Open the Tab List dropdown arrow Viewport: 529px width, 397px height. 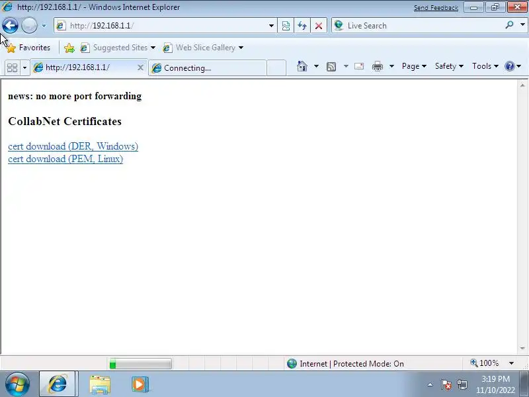24,67
